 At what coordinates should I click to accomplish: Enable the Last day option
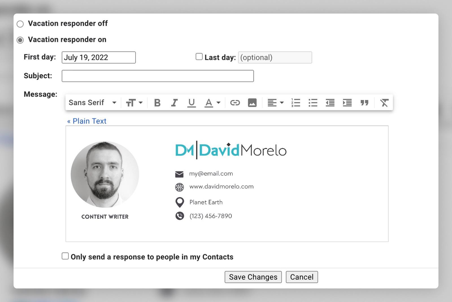(199, 57)
